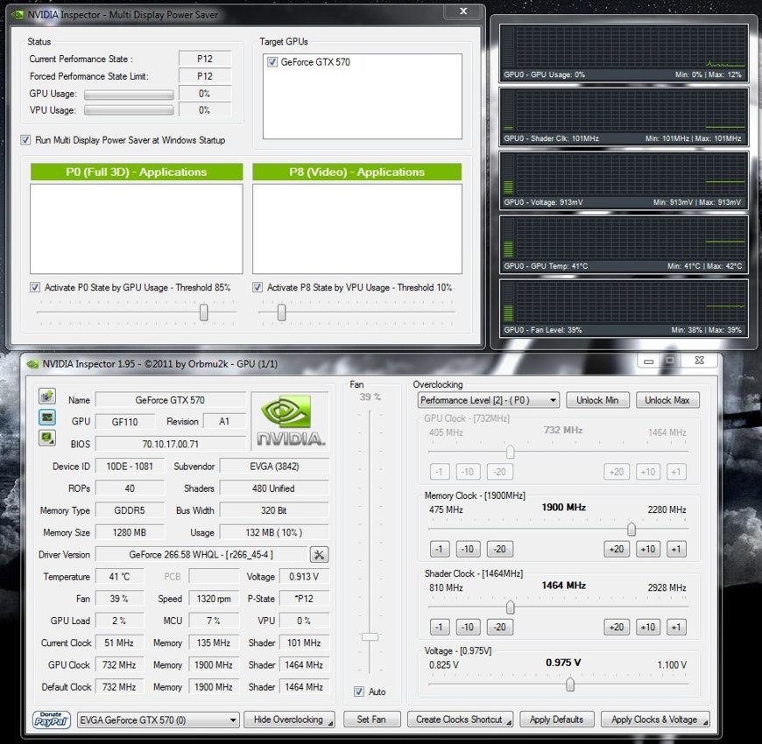Click the Driver Version field GeForce 266.58 WHQL
Image resolution: width=762 pixels, height=744 pixels.
pyautogui.click(x=201, y=555)
